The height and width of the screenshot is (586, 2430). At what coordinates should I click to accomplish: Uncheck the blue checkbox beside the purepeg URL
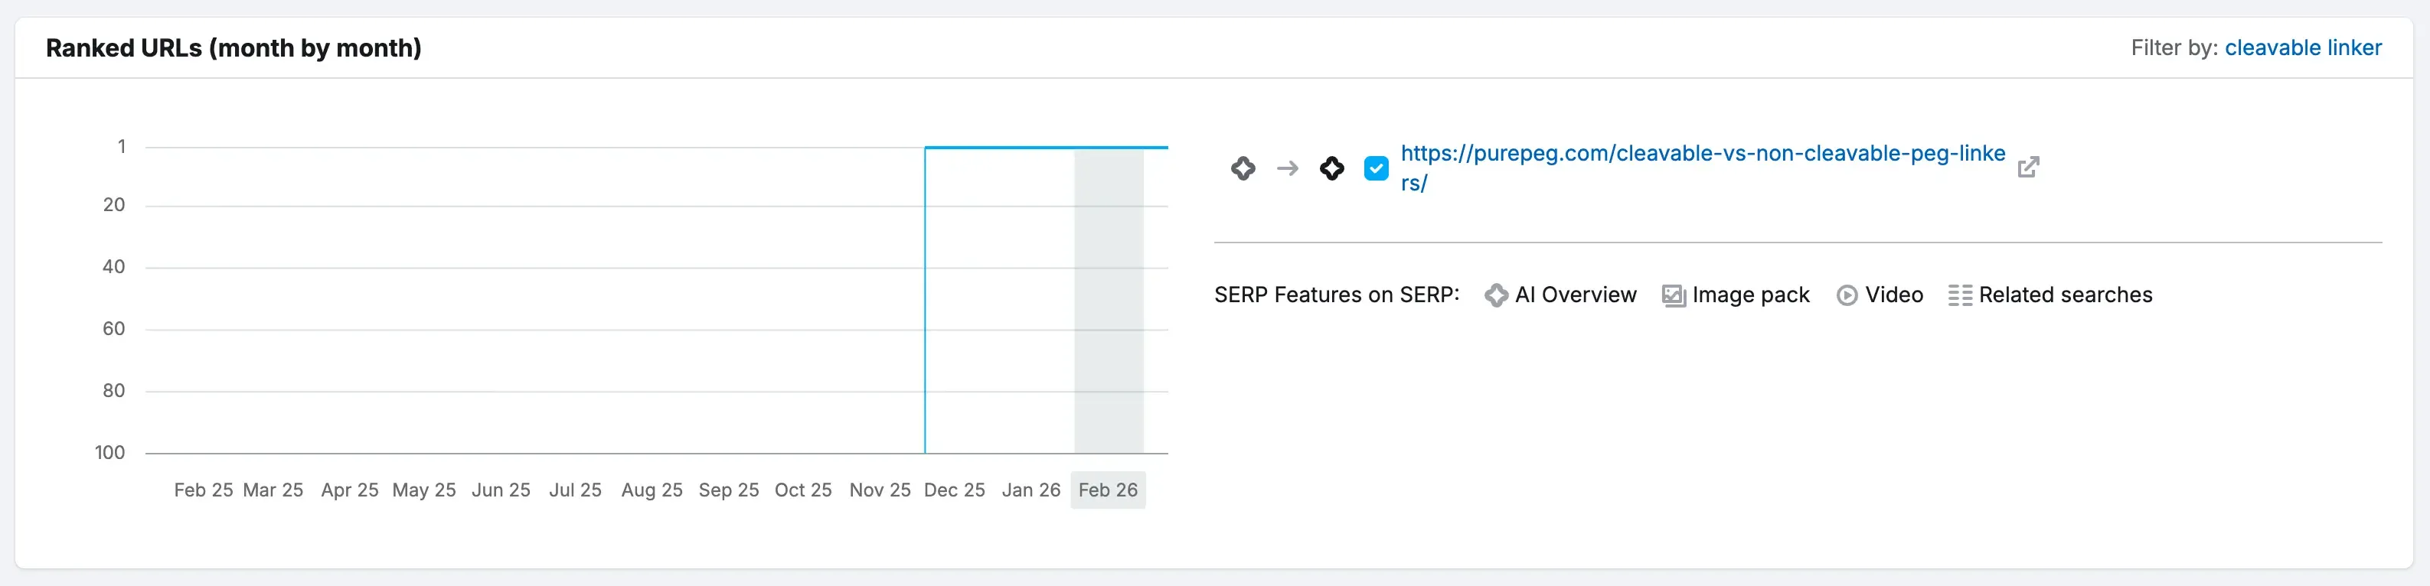point(1377,168)
